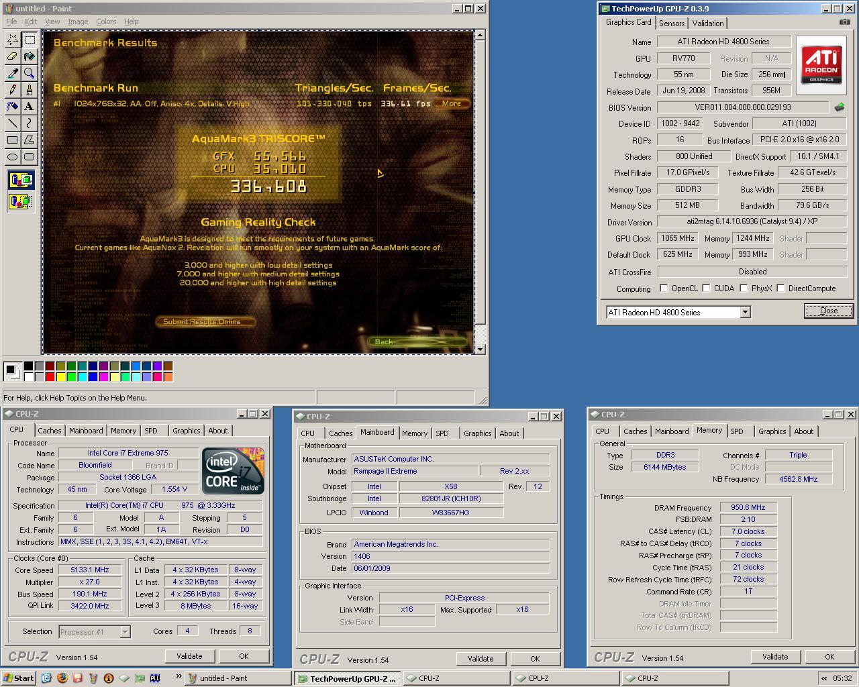Click the taskbar clock showing 05:32

(x=842, y=678)
